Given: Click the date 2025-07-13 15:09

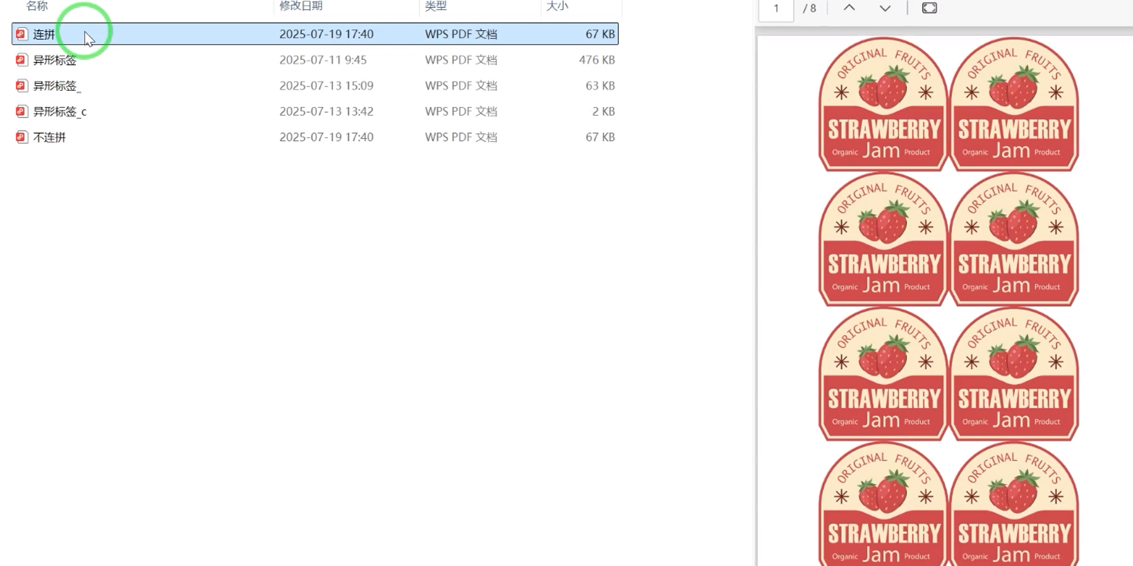Looking at the screenshot, I should (327, 86).
